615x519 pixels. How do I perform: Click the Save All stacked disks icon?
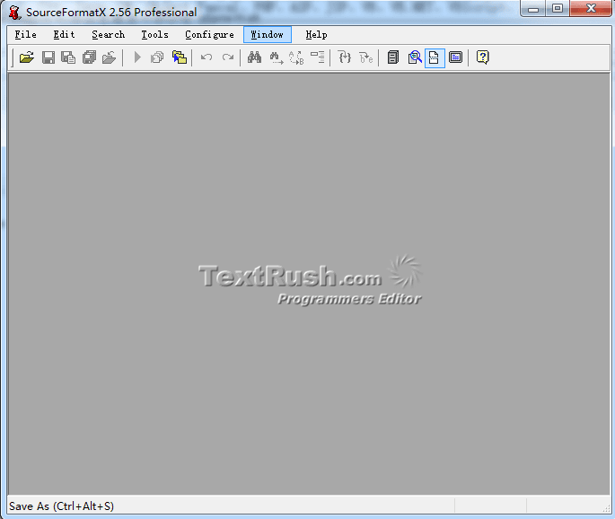pos(89,57)
